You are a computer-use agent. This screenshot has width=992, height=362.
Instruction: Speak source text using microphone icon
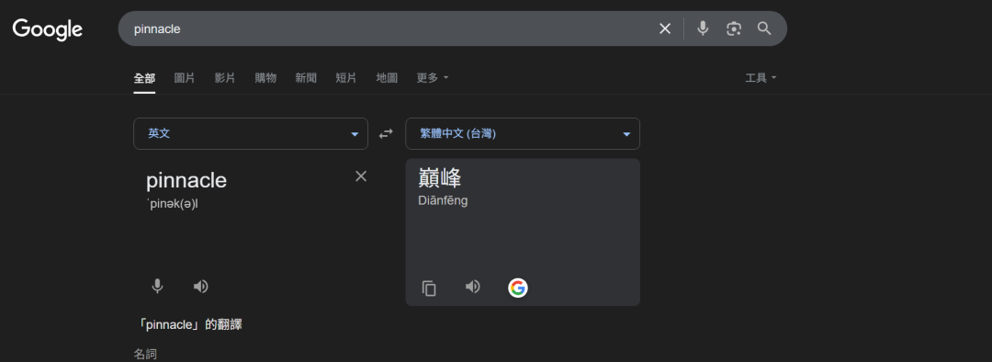point(158,287)
